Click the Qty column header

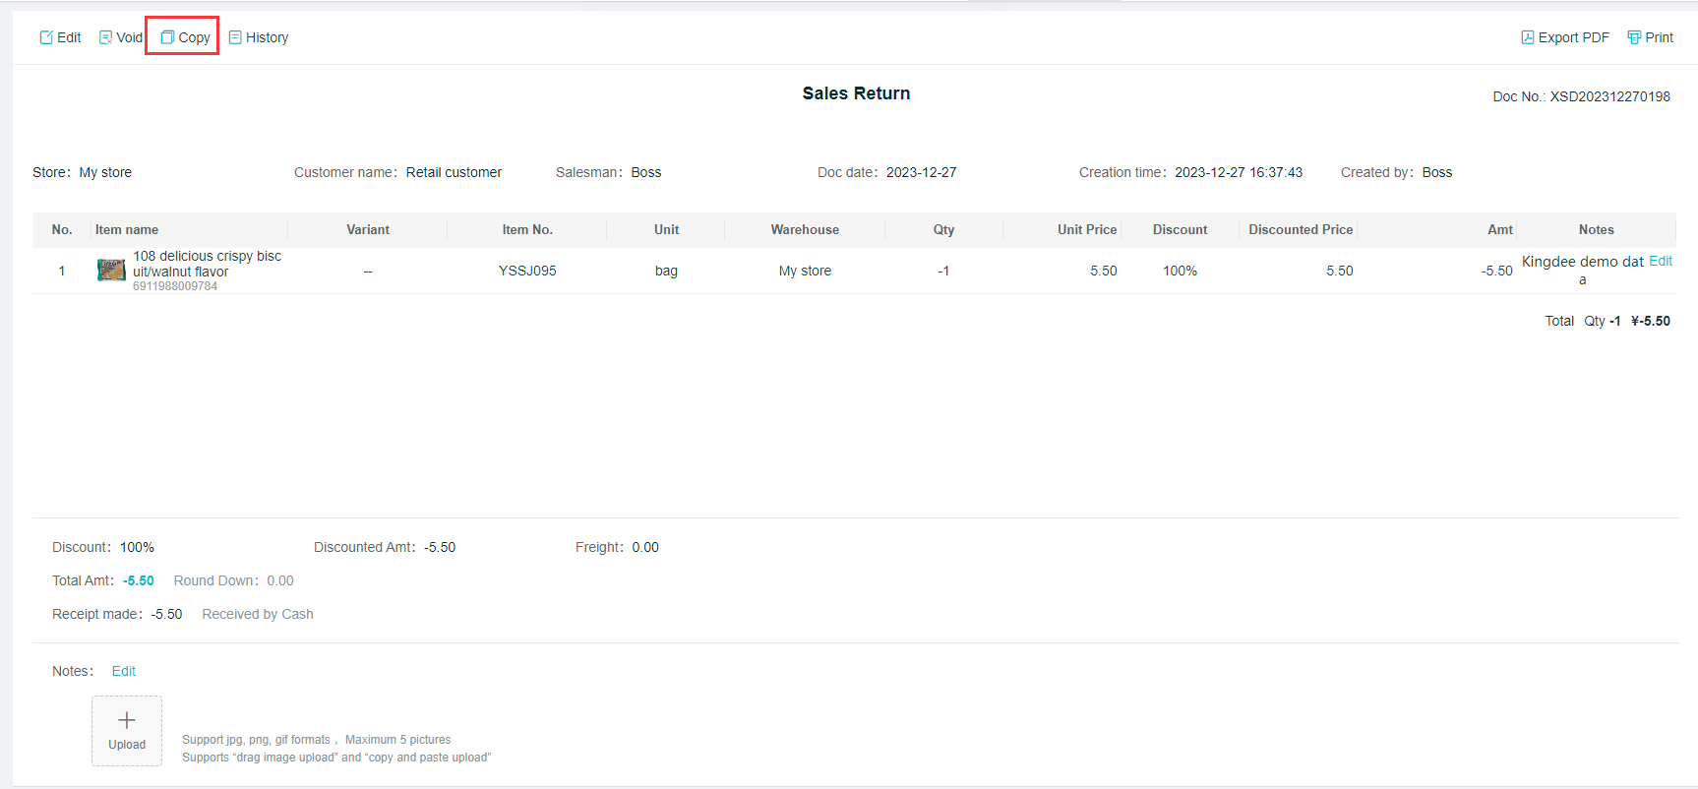pos(943,229)
